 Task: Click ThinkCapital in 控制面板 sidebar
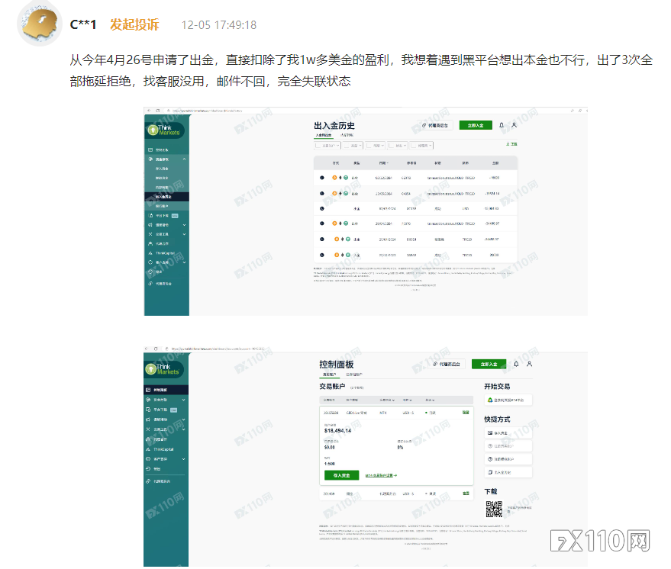pos(163,449)
